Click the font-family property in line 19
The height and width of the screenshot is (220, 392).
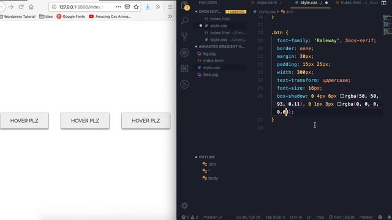click(293, 40)
